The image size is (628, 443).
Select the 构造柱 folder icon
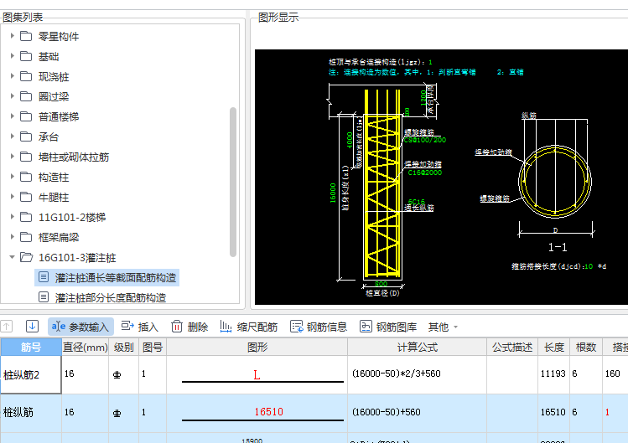26,177
